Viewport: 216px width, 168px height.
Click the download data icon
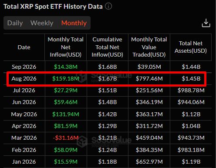[206, 23]
